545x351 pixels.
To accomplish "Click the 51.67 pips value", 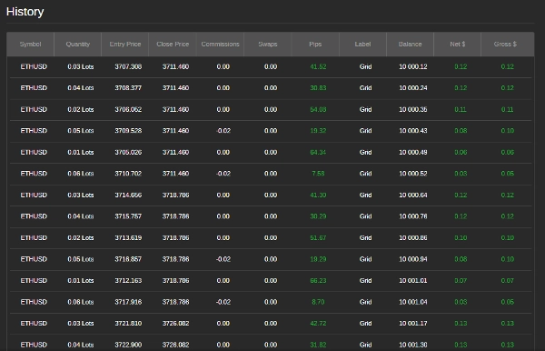I will pyautogui.click(x=318, y=237).
